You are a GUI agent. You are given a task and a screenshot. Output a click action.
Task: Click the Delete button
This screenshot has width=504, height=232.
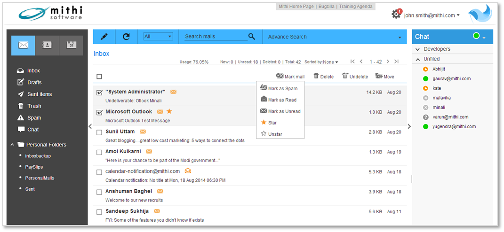click(323, 77)
